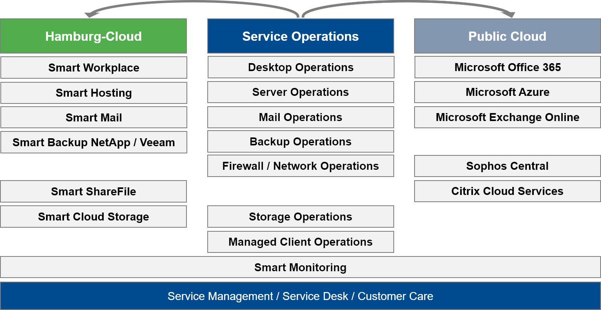
Task: Open the Public Cloud header
Action: tap(507, 36)
